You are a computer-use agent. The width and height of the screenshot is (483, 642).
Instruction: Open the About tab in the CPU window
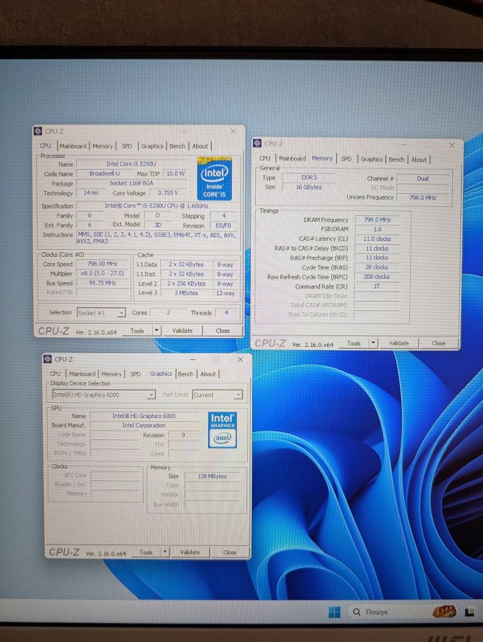click(x=200, y=146)
